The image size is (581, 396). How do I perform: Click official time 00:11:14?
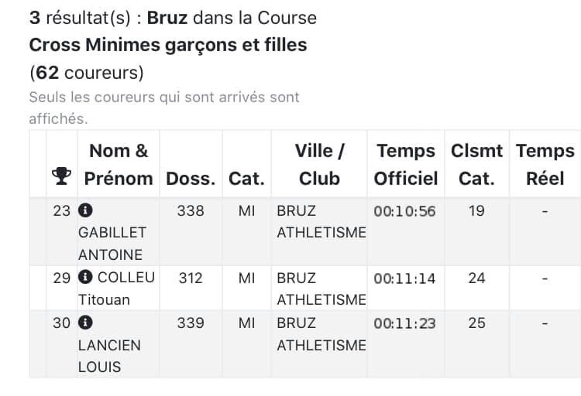(x=404, y=278)
